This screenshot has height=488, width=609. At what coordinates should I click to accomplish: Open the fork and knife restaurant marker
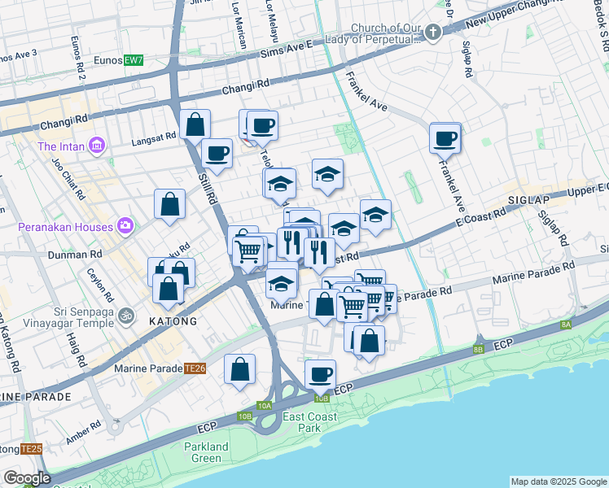tap(319, 253)
